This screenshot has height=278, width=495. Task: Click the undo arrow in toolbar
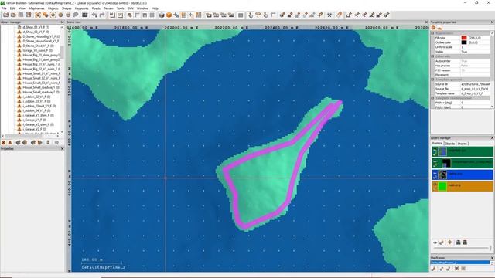point(94,15)
